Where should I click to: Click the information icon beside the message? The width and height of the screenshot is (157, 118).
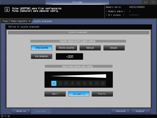pyautogui.click(x=7, y=9)
